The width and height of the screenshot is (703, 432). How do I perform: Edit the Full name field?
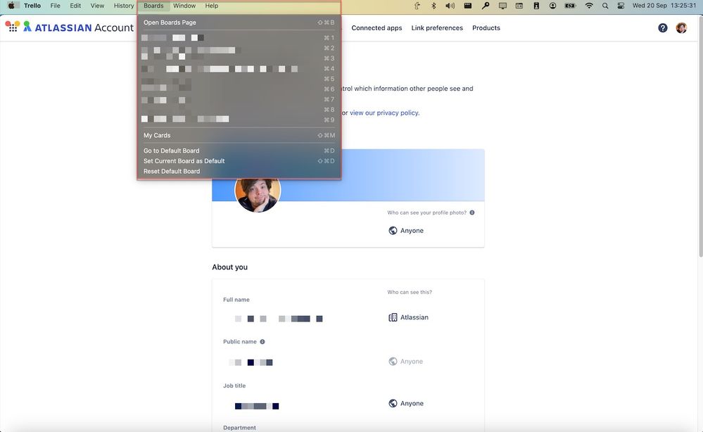[279, 319]
